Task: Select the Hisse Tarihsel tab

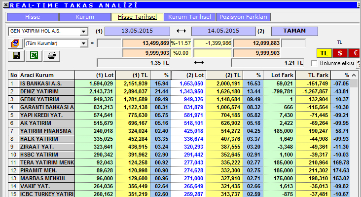Action: [x=137, y=17]
